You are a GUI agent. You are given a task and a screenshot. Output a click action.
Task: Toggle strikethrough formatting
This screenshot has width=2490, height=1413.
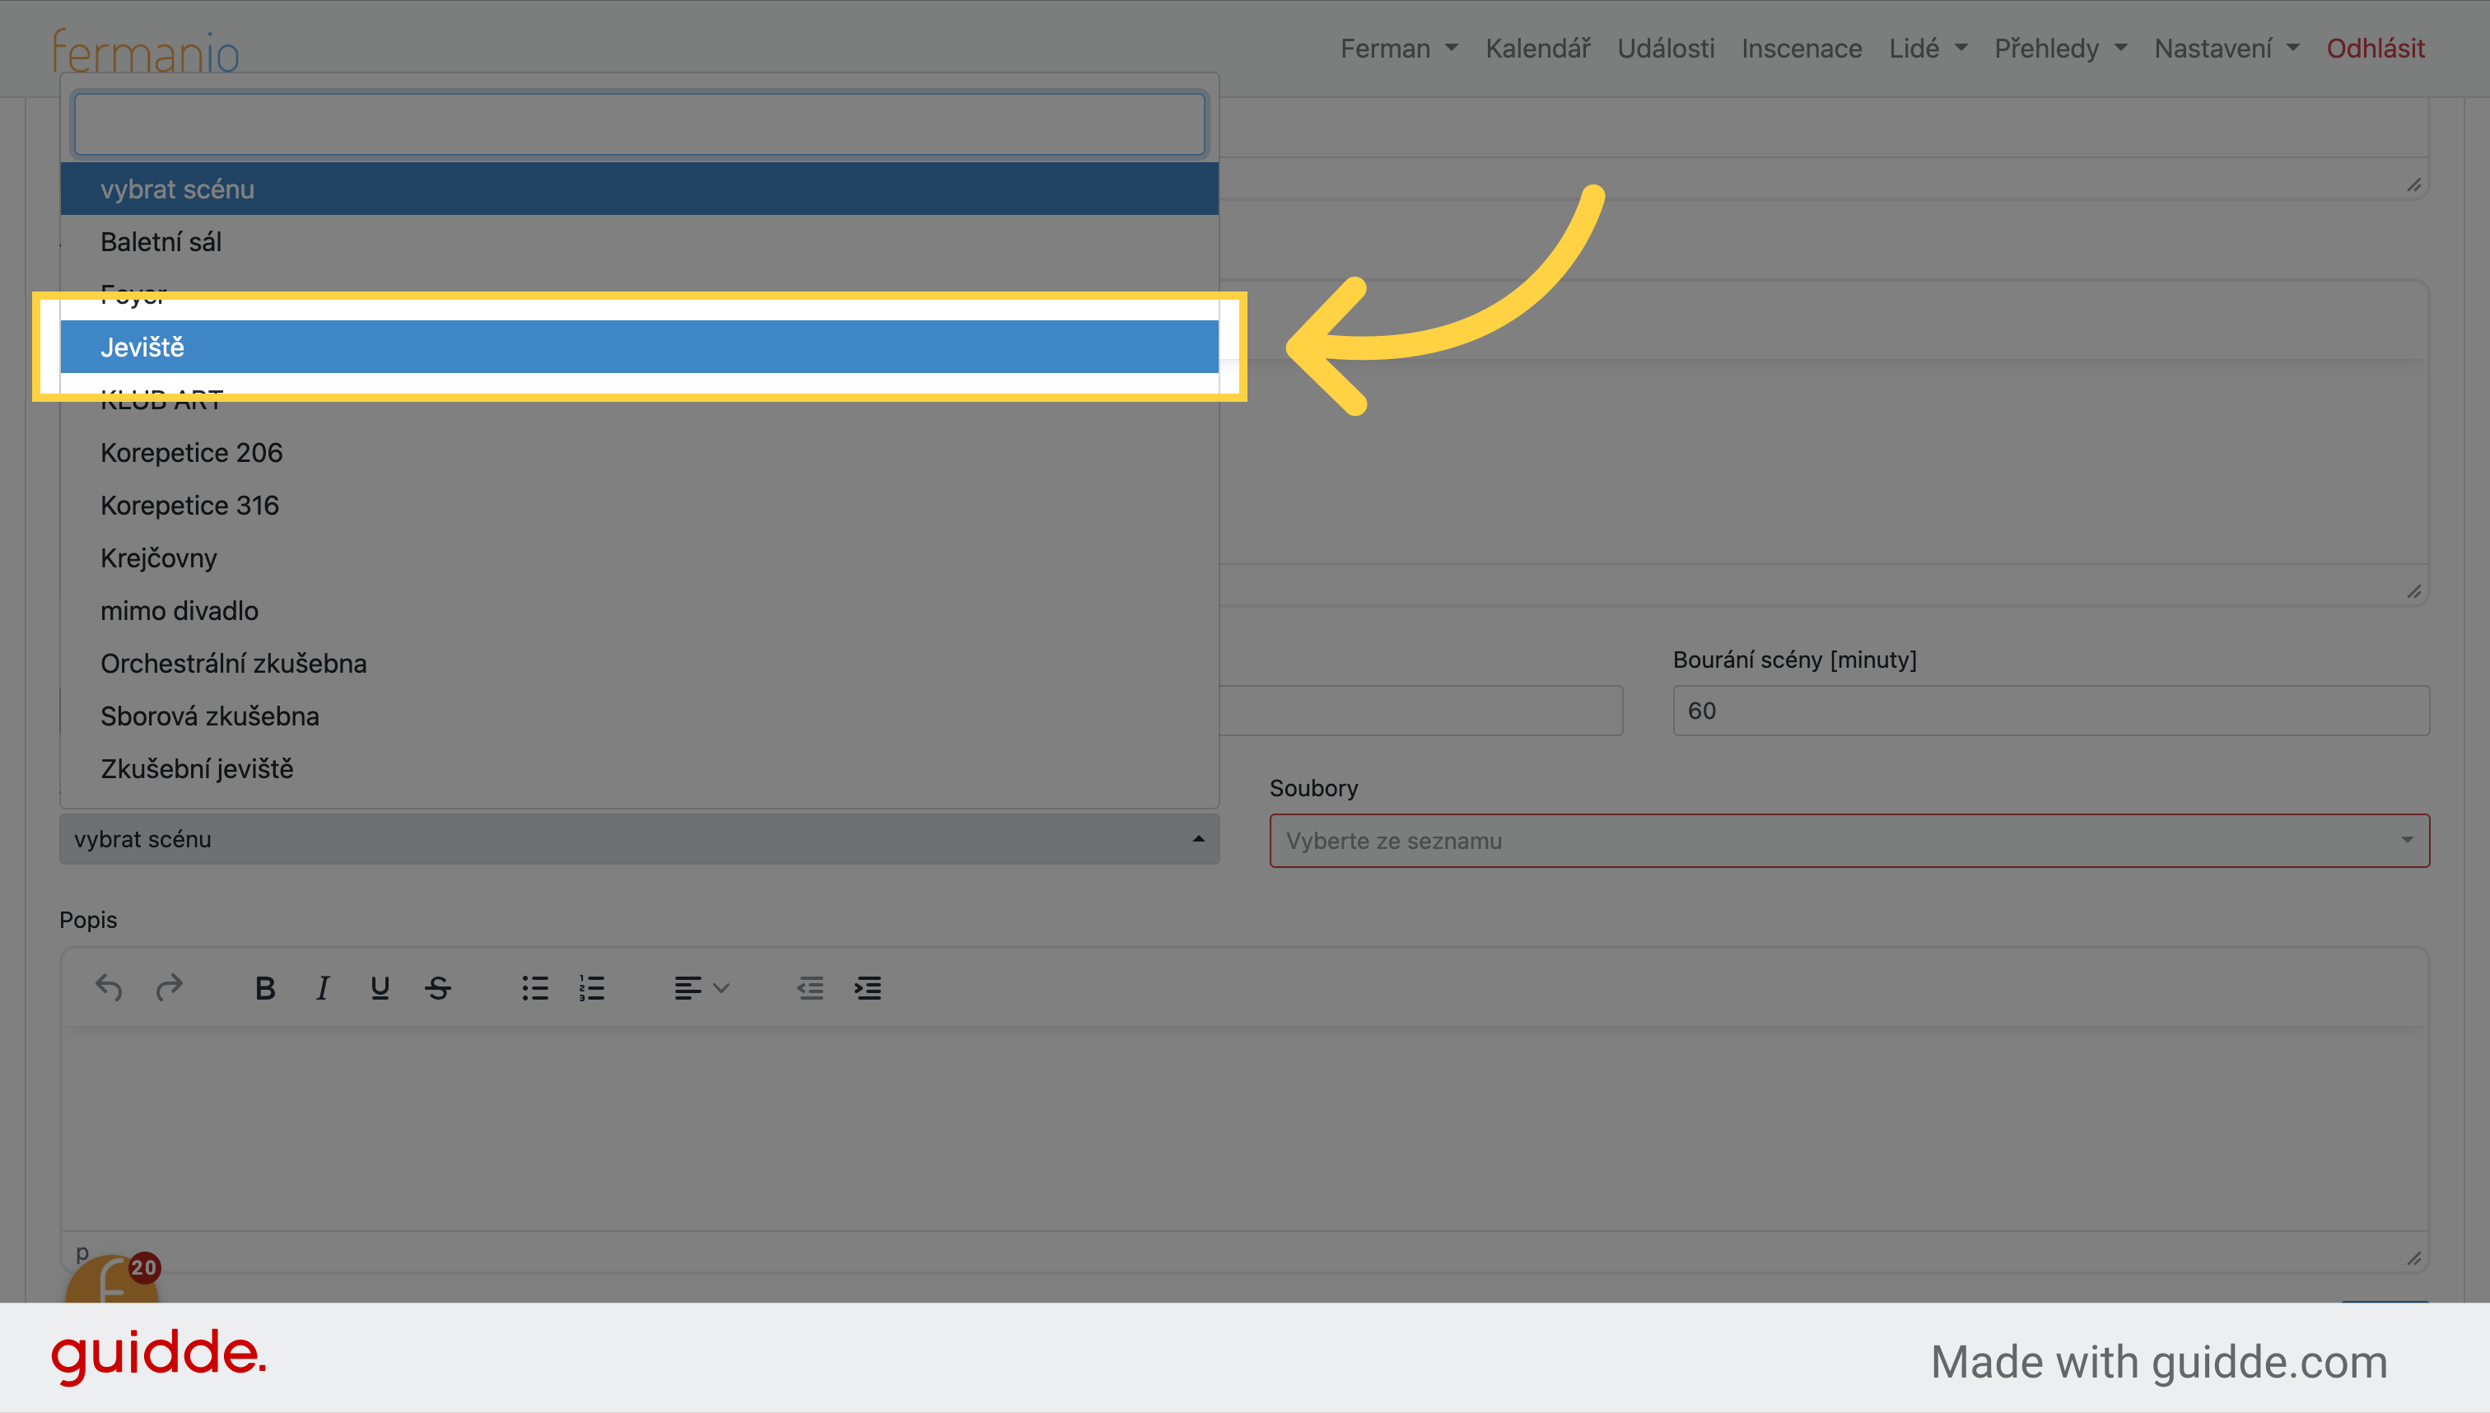[437, 988]
